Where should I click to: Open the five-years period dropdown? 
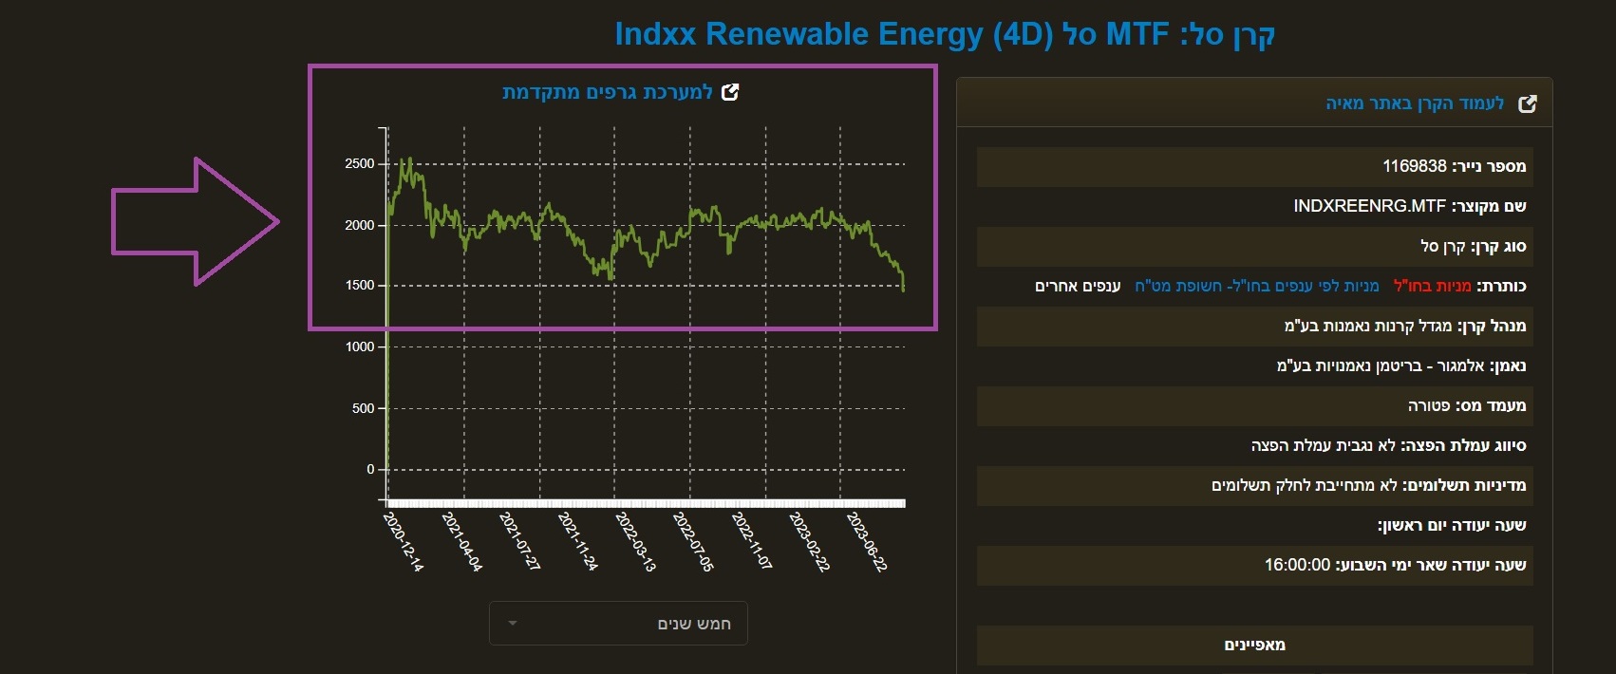coord(618,624)
